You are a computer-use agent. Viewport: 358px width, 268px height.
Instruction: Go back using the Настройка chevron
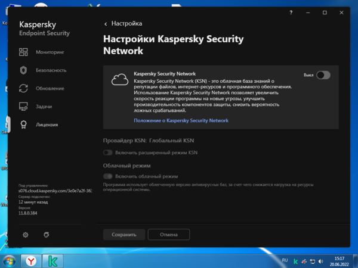coord(106,24)
